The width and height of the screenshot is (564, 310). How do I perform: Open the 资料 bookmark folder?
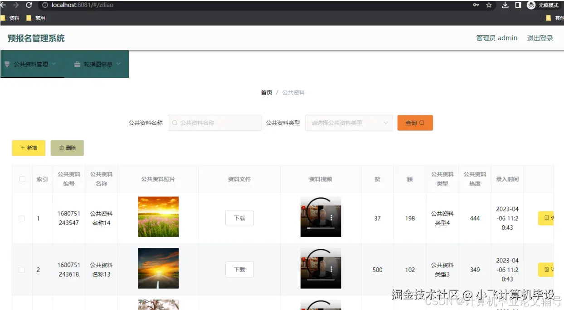click(10, 18)
